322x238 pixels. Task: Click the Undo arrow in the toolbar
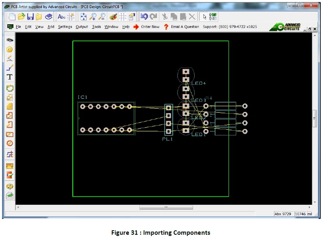point(144,17)
